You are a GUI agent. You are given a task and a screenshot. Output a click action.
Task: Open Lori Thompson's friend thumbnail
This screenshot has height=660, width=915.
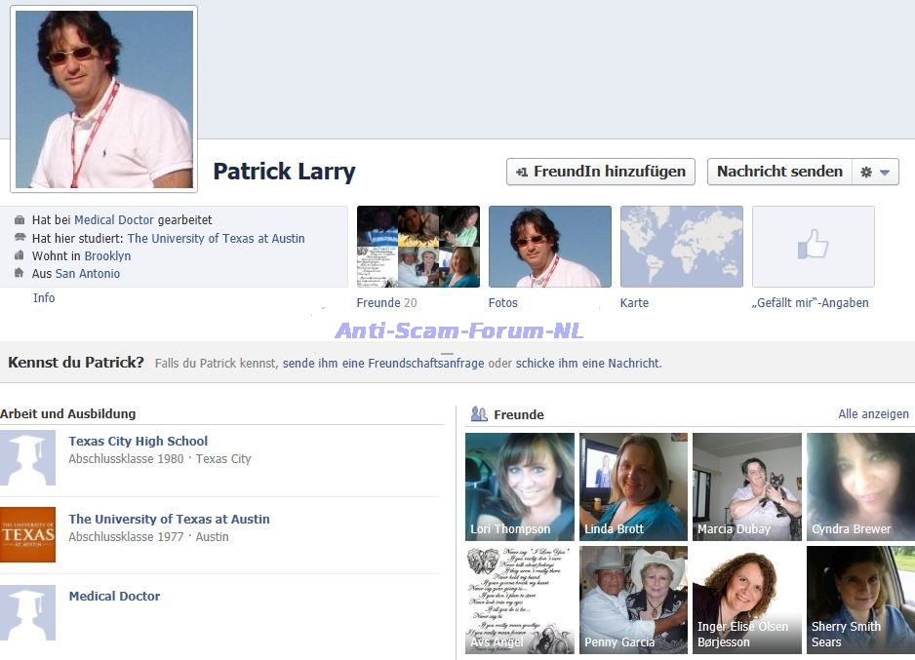(x=520, y=486)
